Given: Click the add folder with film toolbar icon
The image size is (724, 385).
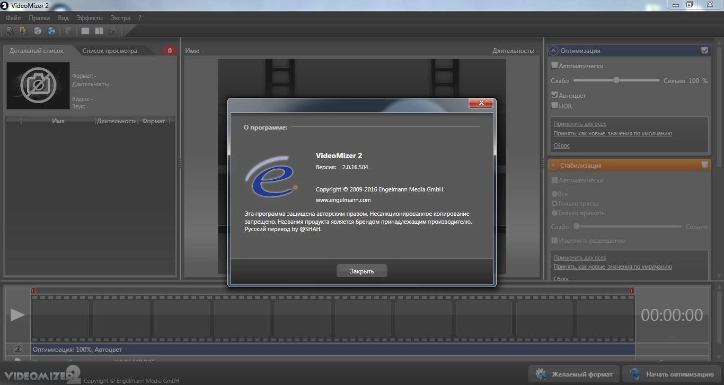Looking at the screenshot, I should pos(23,31).
